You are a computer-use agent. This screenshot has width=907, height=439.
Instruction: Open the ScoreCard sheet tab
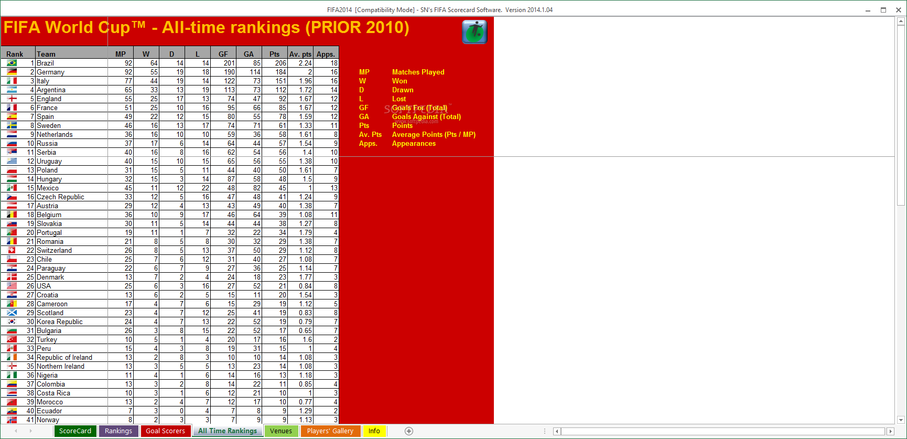pyautogui.click(x=75, y=431)
